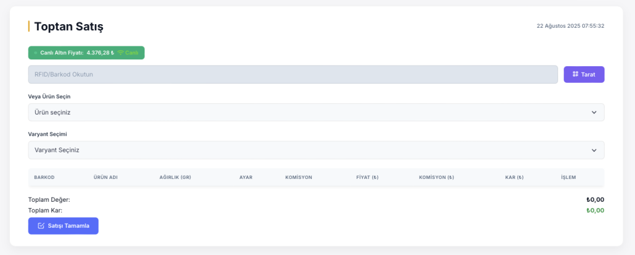The width and height of the screenshot is (635, 255).
Task: Select the BARKOD column header
Action: click(x=44, y=178)
